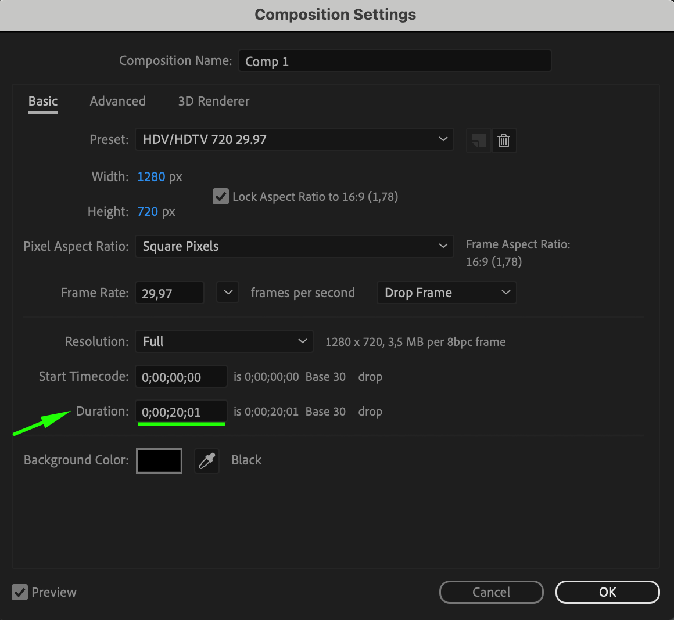This screenshot has width=674, height=620.
Task: Open the Preset dropdown HDV/HDTV 720 29.97
Action: click(294, 139)
